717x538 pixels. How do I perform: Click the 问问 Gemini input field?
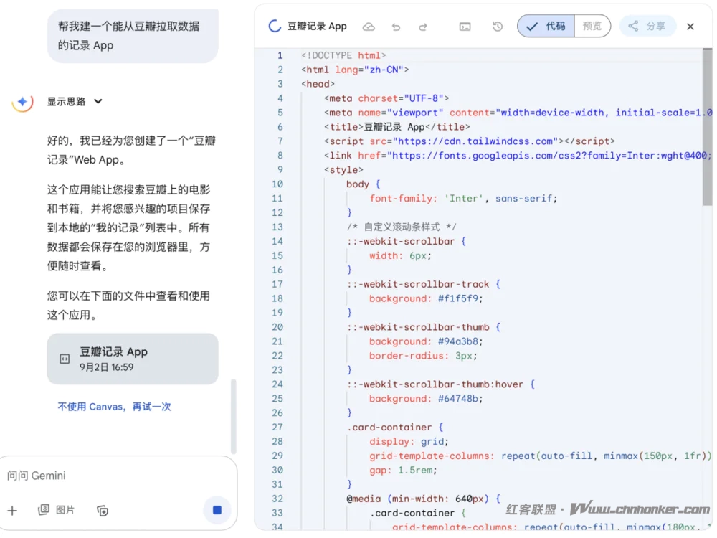[x=108, y=476]
